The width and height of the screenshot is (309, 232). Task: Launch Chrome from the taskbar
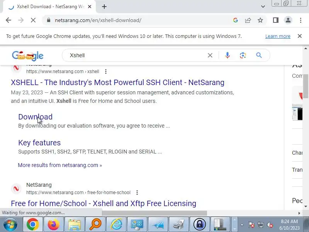click(32, 224)
